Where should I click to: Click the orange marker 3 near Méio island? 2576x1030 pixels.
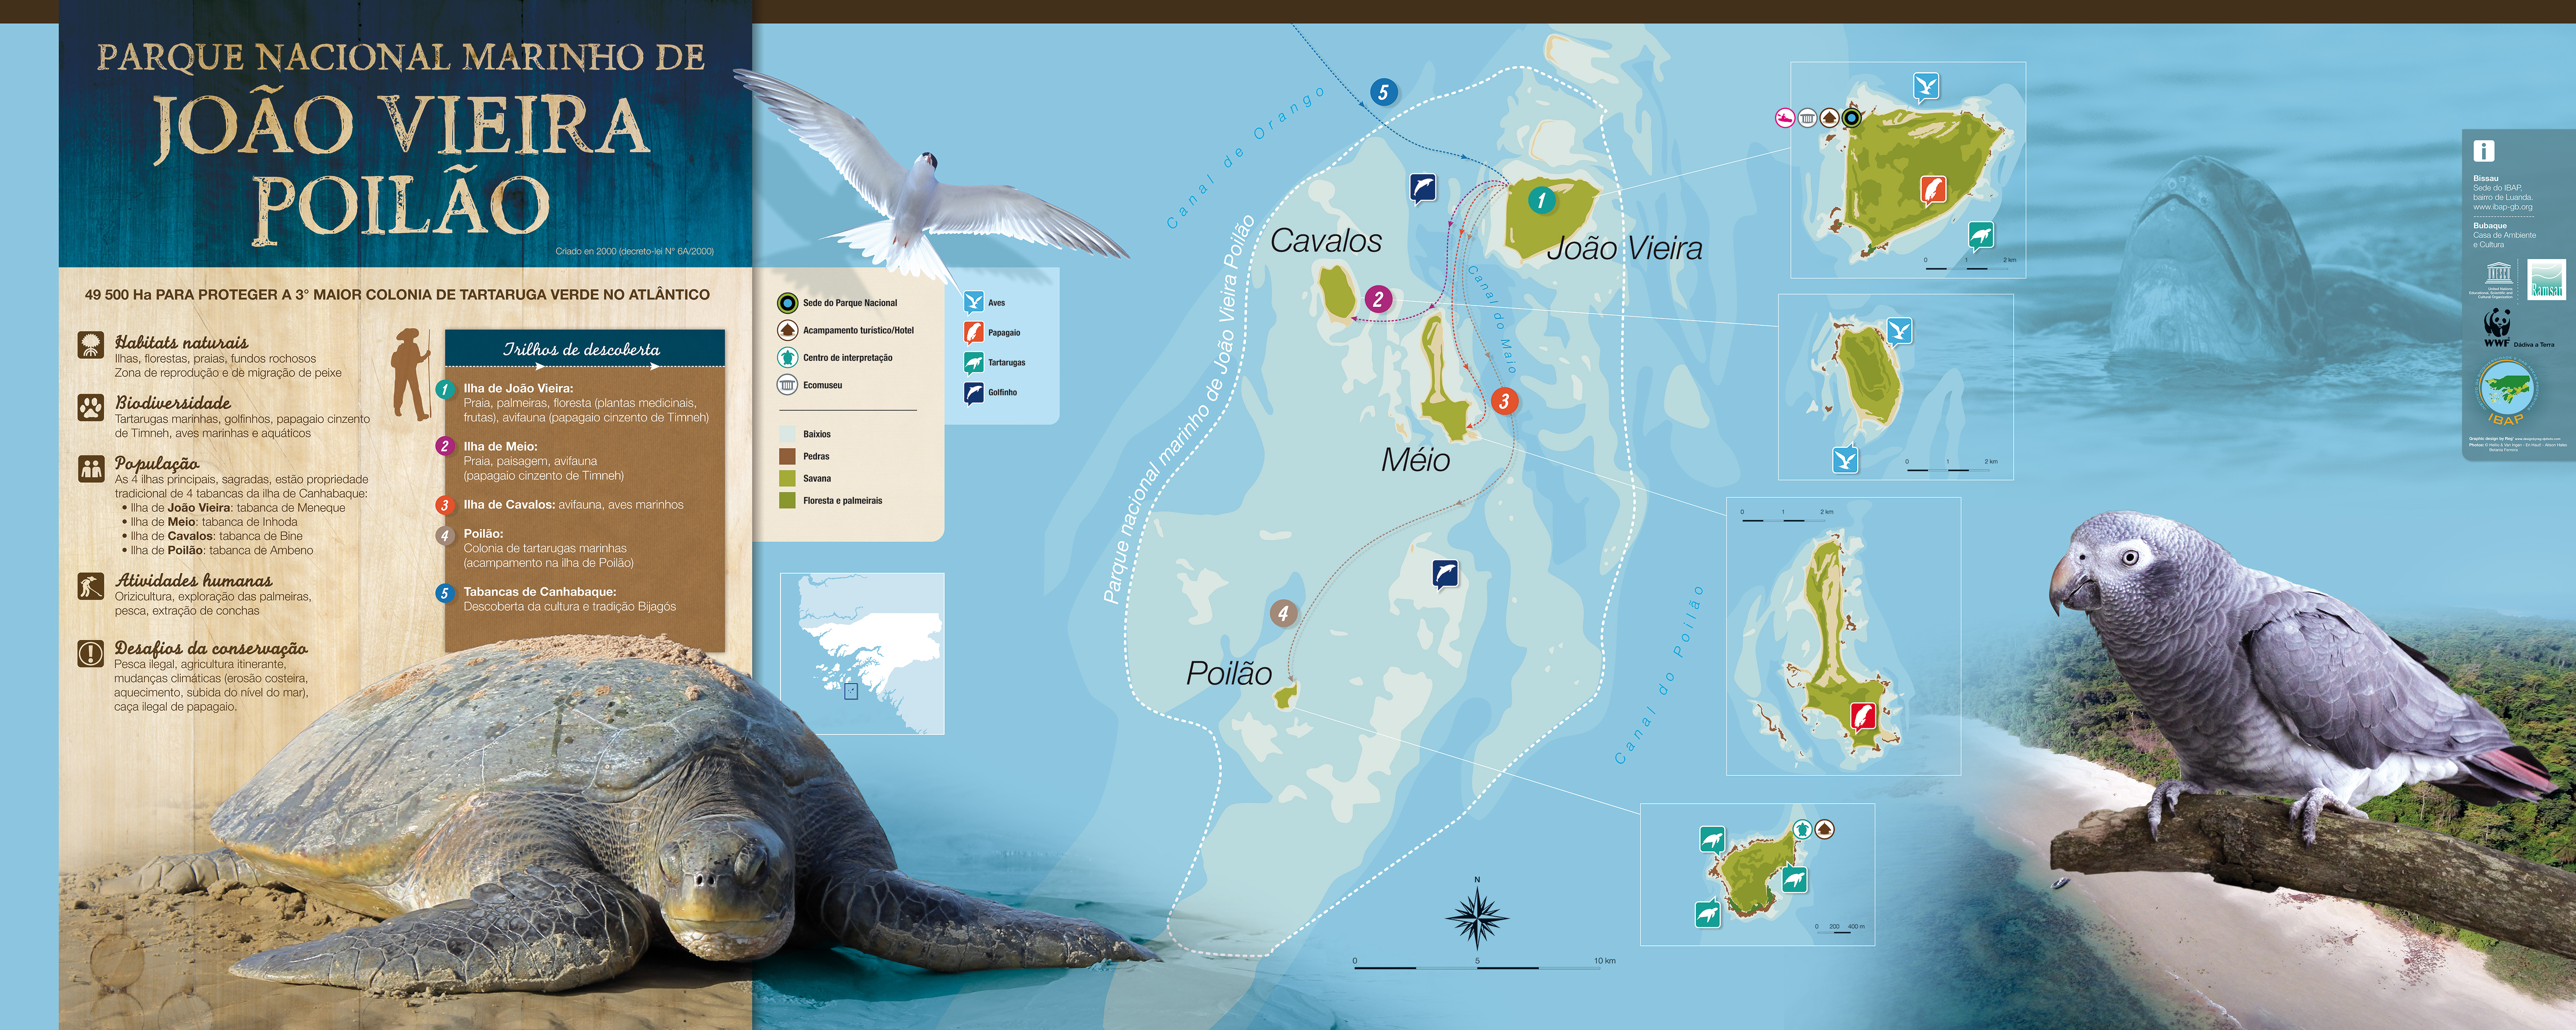tap(1504, 401)
